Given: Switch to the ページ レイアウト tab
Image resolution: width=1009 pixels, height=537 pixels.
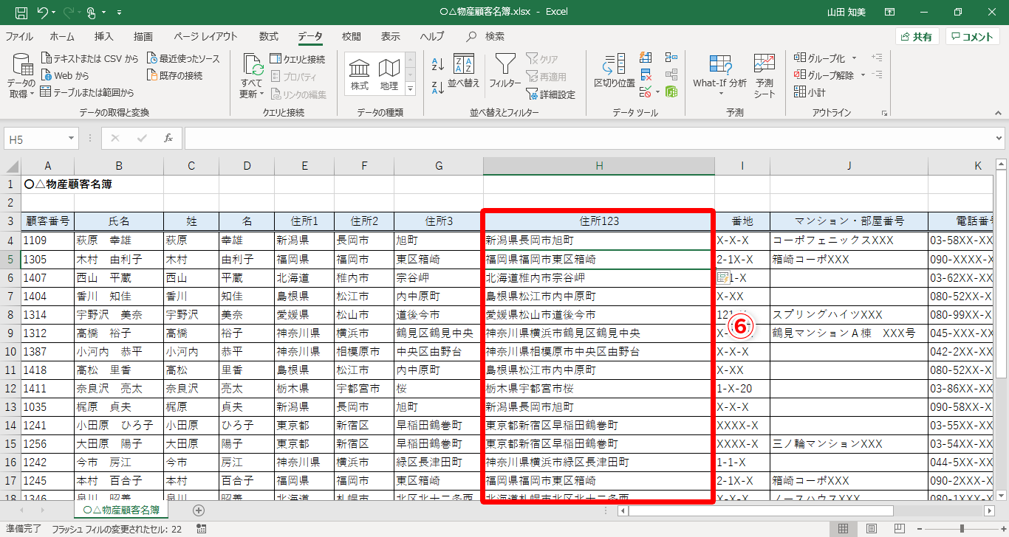Looking at the screenshot, I should 205,36.
